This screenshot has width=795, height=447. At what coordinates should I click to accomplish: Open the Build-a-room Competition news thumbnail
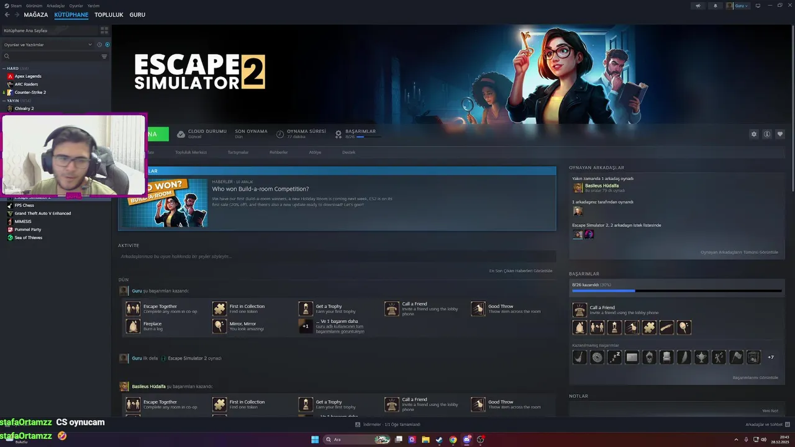[165, 203]
